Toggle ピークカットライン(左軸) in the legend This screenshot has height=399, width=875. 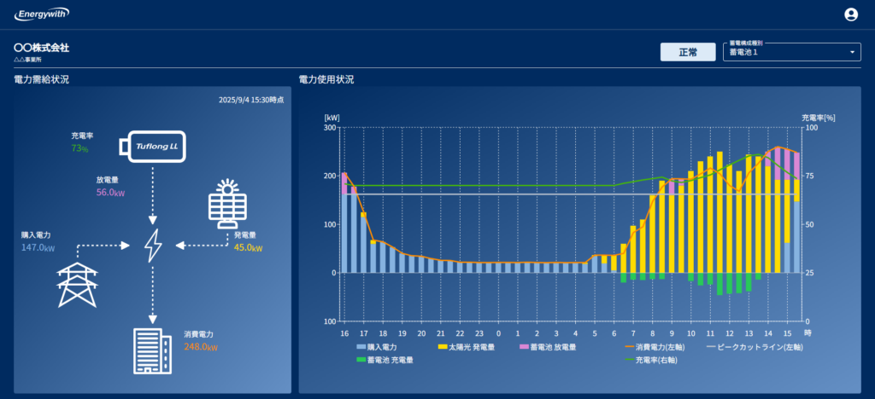(x=757, y=347)
